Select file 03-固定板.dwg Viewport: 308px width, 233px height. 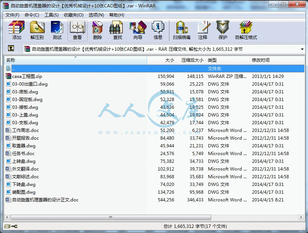[27, 100]
